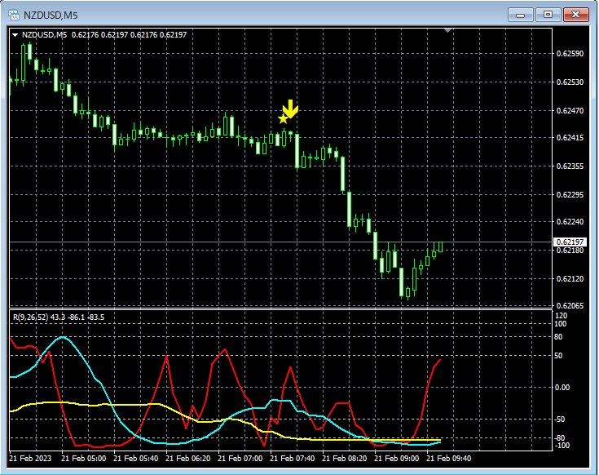Click indicator scale value 120
Viewport: 599px width, 475px height.
click(562, 316)
